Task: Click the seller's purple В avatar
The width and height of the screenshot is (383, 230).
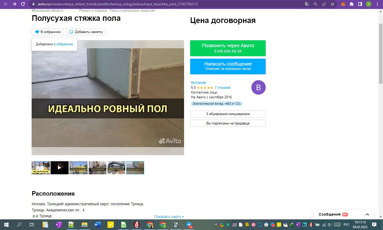Action: click(x=259, y=87)
